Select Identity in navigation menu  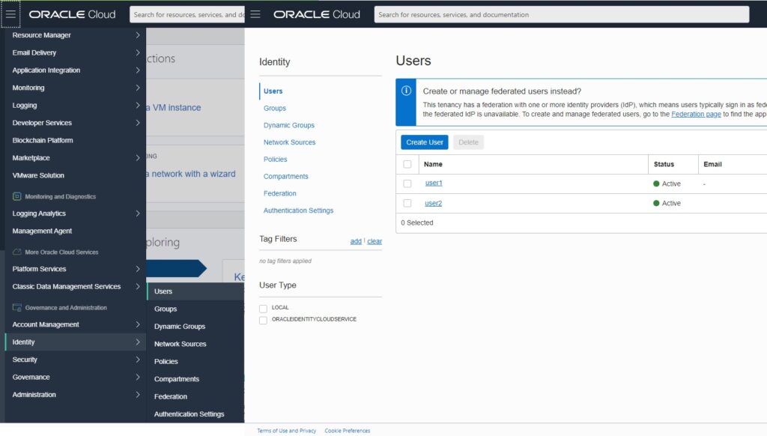(x=76, y=342)
